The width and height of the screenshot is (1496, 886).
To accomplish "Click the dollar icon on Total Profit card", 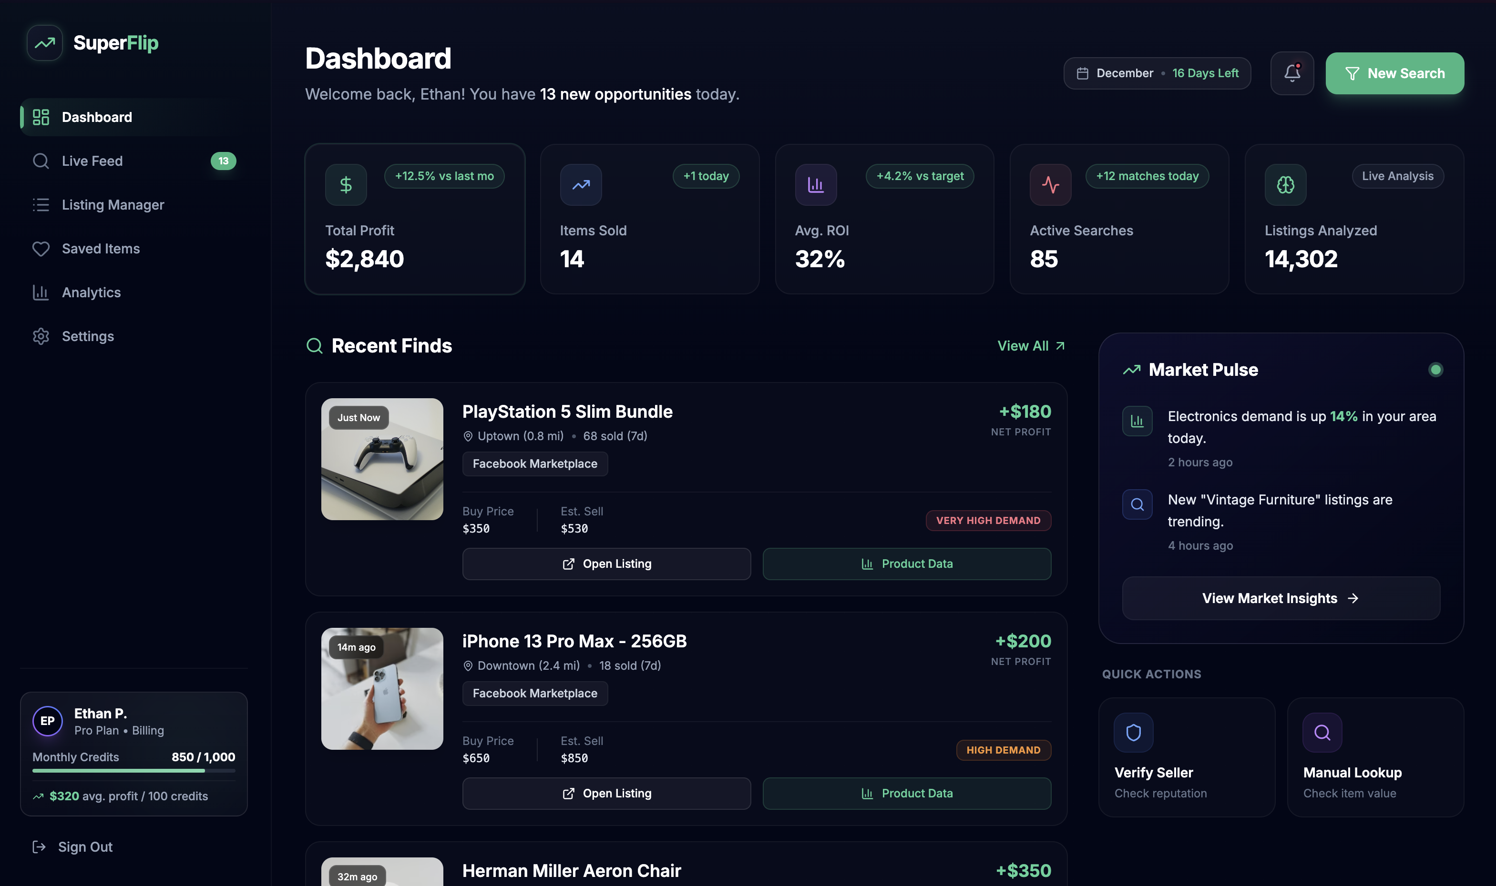I will tap(345, 184).
